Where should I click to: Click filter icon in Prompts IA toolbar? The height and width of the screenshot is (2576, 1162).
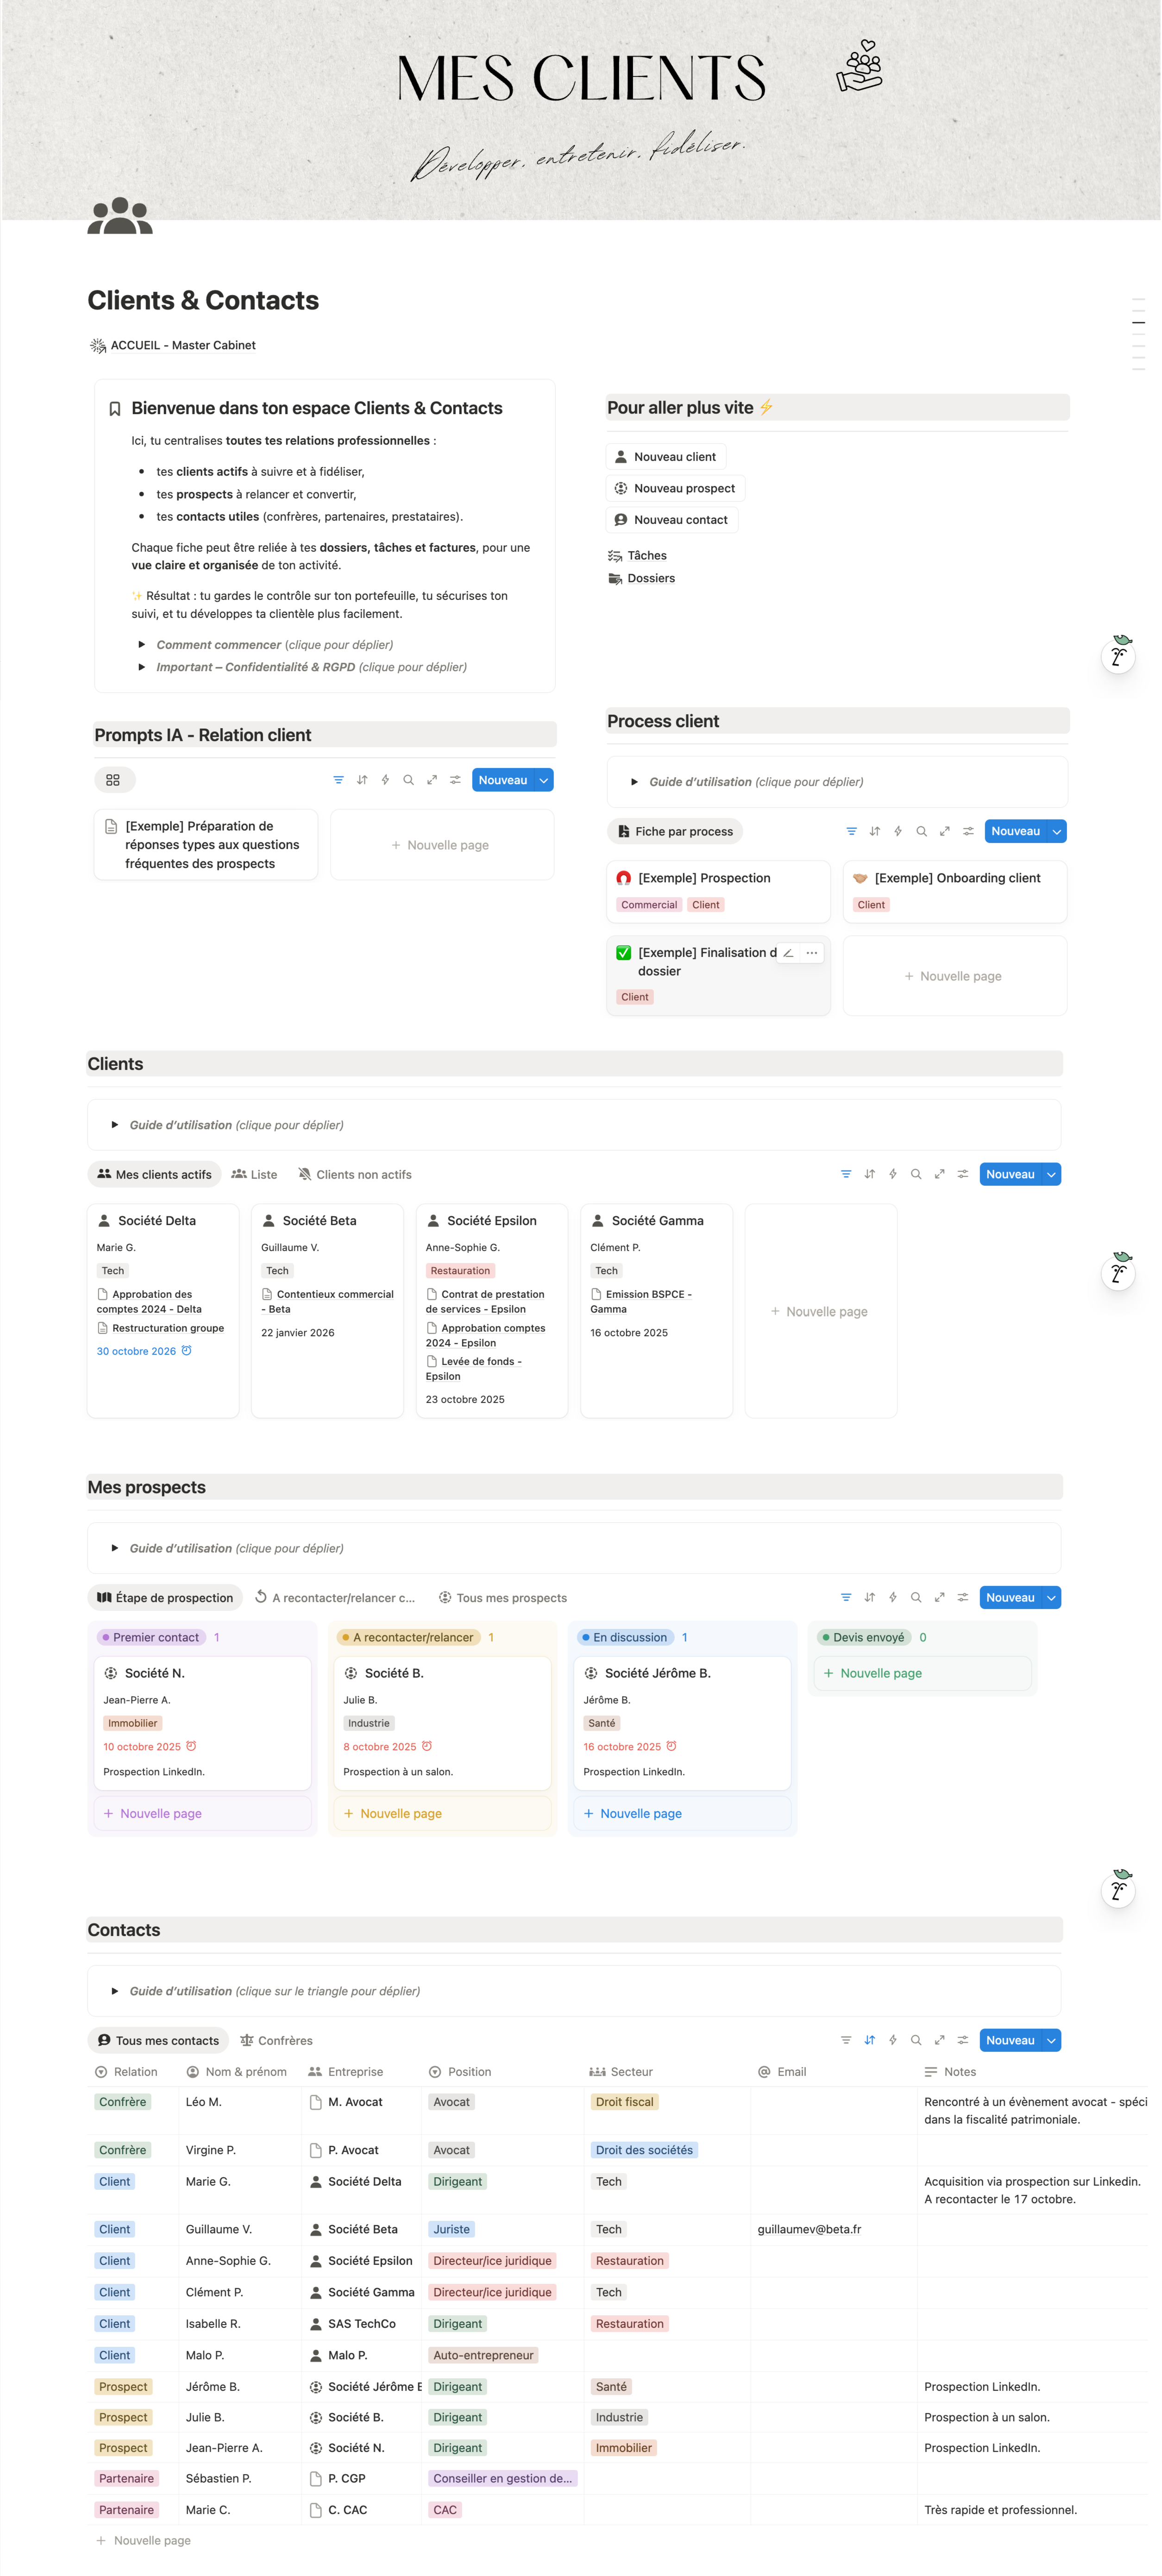click(338, 780)
